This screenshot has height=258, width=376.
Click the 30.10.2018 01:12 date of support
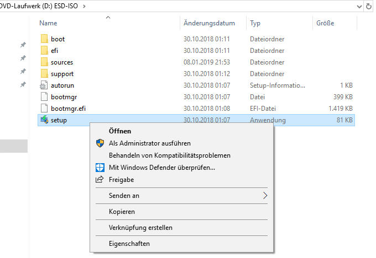pos(207,74)
